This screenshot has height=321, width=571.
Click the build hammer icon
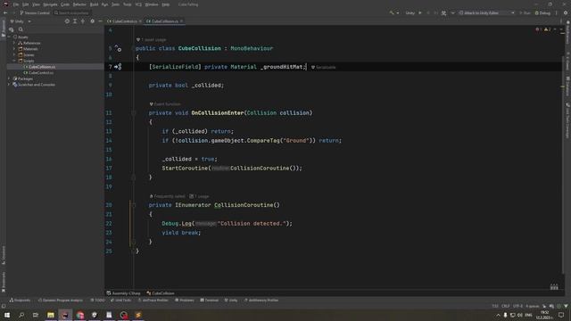pyautogui.click(x=392, y=12)
